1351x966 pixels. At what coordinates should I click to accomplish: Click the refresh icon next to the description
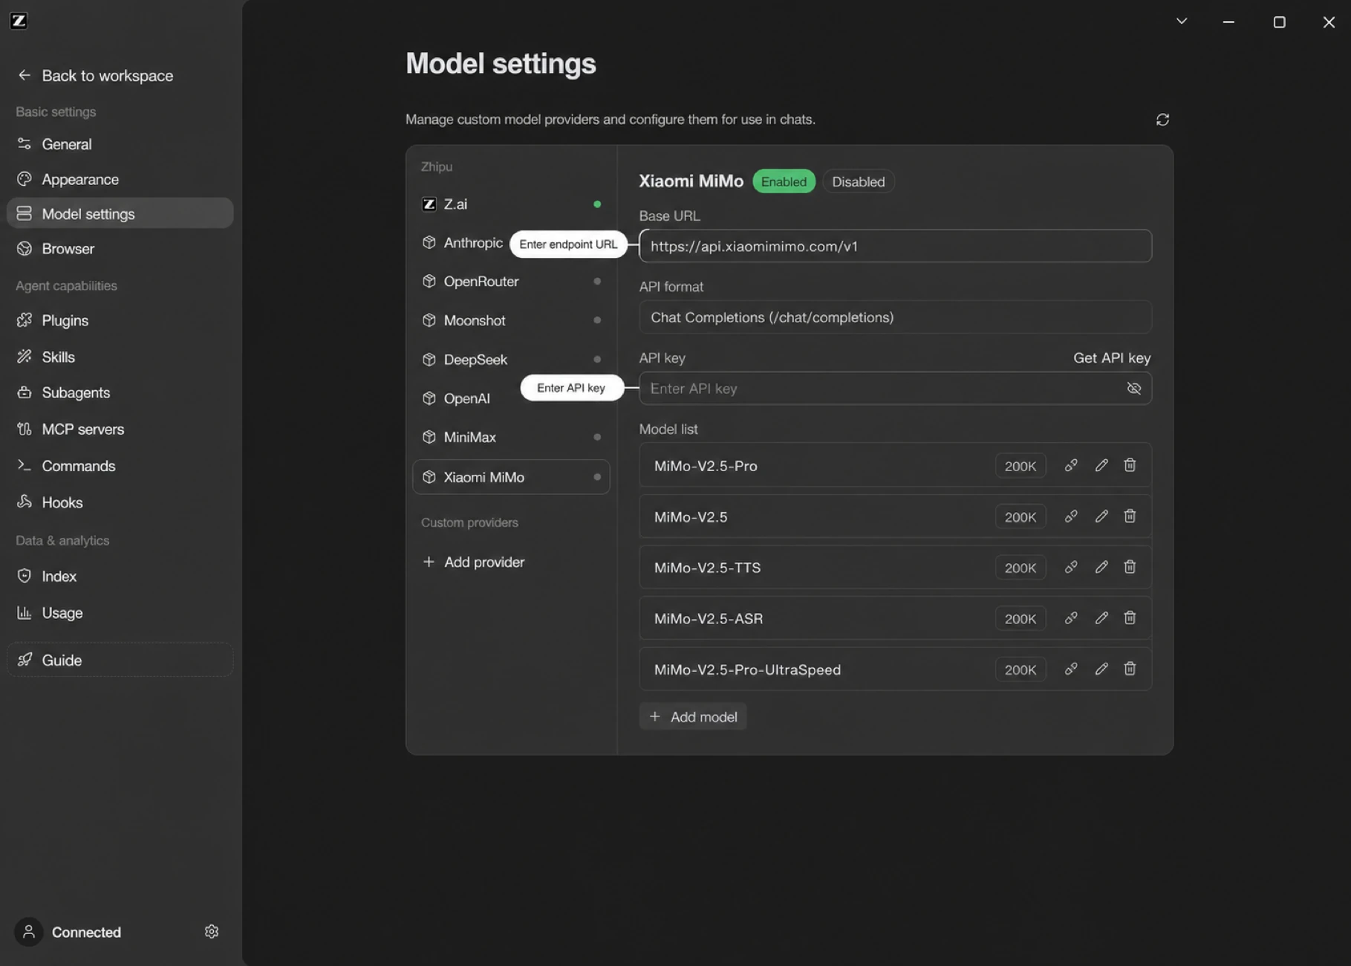pyautogui.click(x=1162, y=120)
